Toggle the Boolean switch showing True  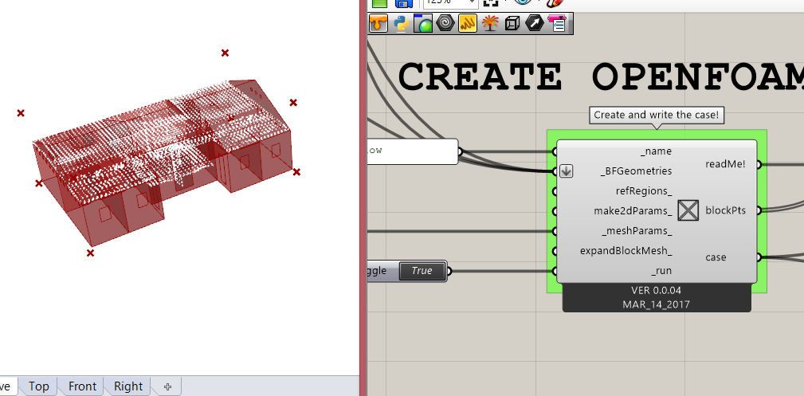tap(422, 271)
